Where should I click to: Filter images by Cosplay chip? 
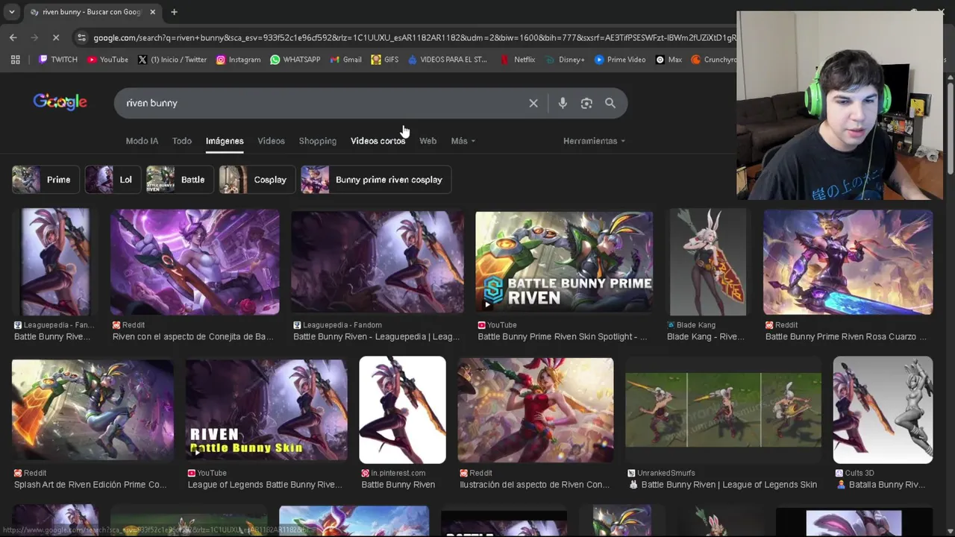point(257,180)
